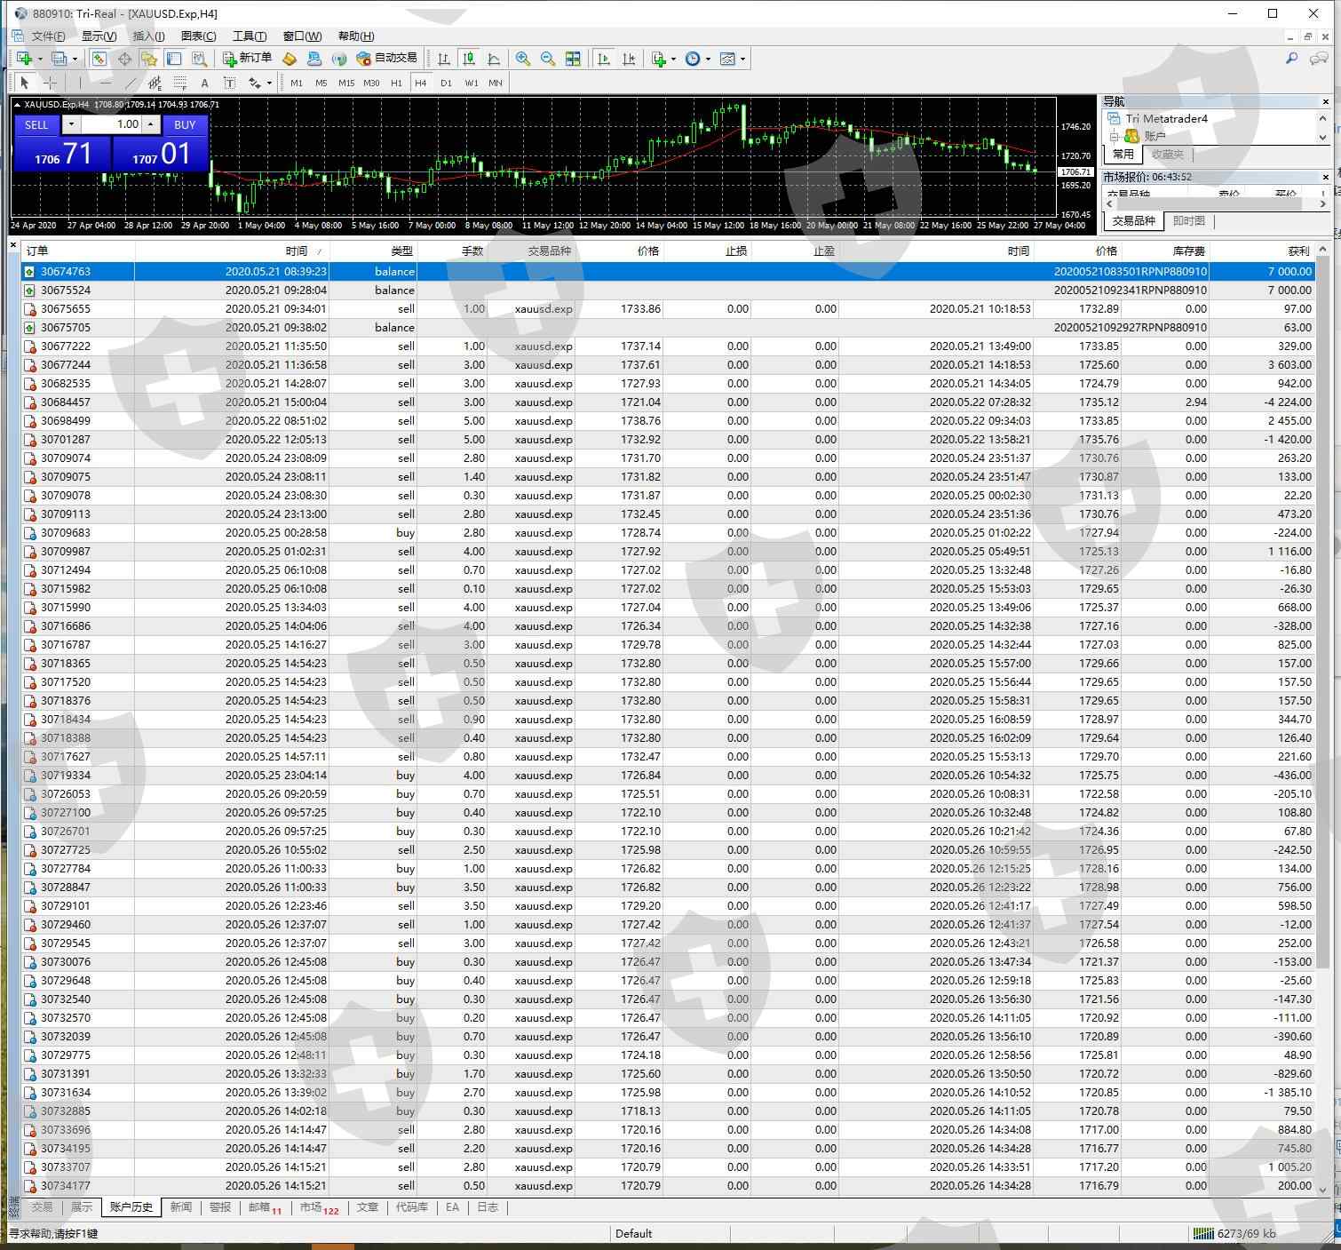This screenshot has height=1250, width=1341.
Task: Click the bar chart display icon
Action: (x=444, y=59)
